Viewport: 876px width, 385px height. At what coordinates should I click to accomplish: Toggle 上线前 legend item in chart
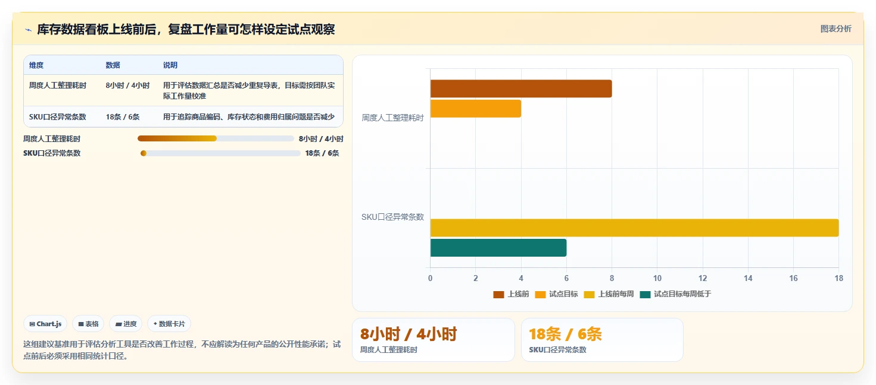coord(511,294)
